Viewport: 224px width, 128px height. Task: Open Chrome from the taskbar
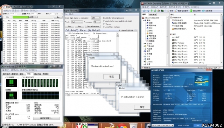coord(121,126)
